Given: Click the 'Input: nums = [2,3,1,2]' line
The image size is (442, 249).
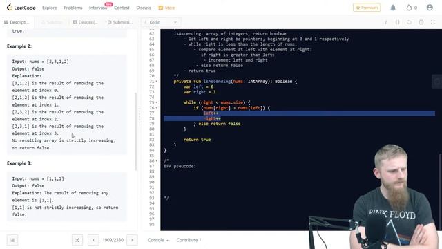Looking at the screenshot, I should (x=40, y=62).
